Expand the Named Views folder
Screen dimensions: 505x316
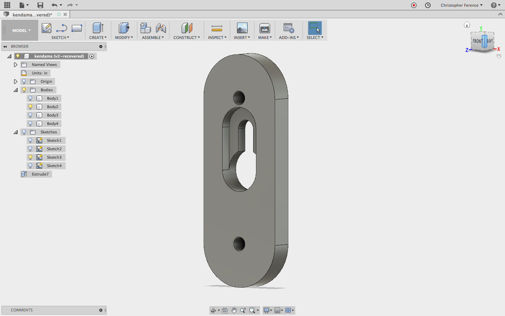15,65
